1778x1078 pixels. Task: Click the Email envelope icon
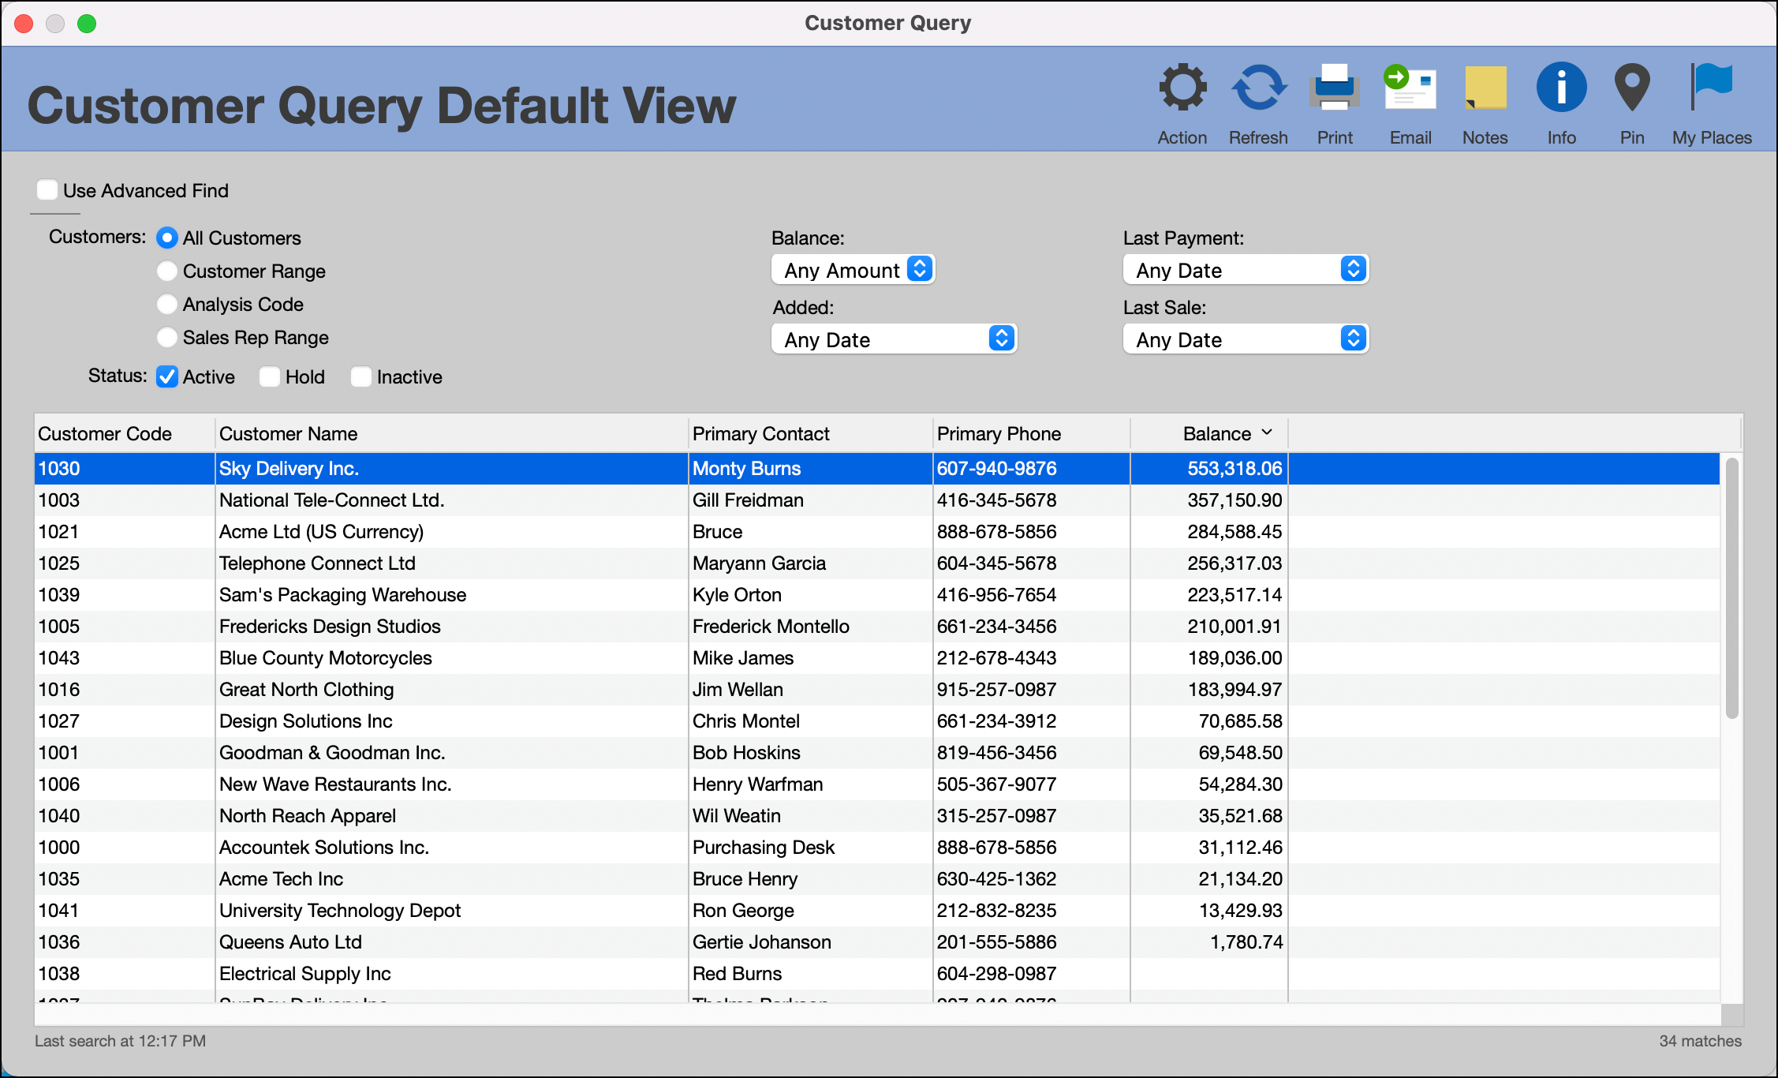coord(1410,88)
